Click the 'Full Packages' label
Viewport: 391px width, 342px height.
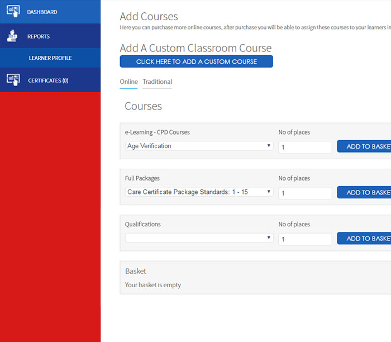[142, 178]
